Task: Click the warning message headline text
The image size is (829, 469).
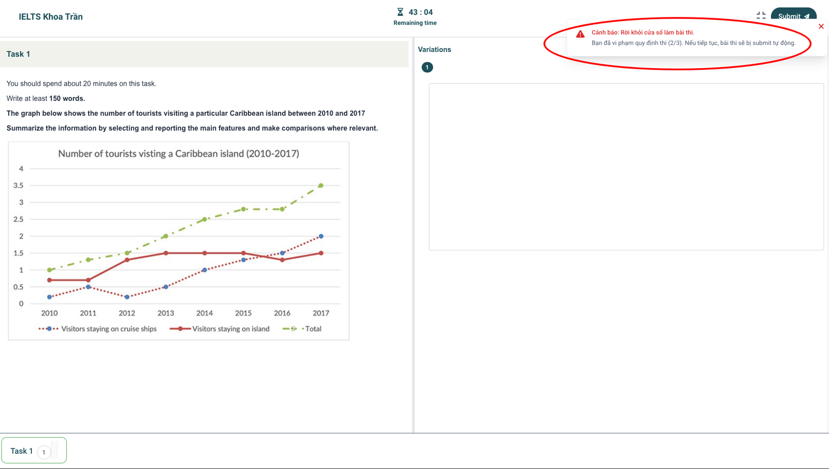Action: point(642,32)
